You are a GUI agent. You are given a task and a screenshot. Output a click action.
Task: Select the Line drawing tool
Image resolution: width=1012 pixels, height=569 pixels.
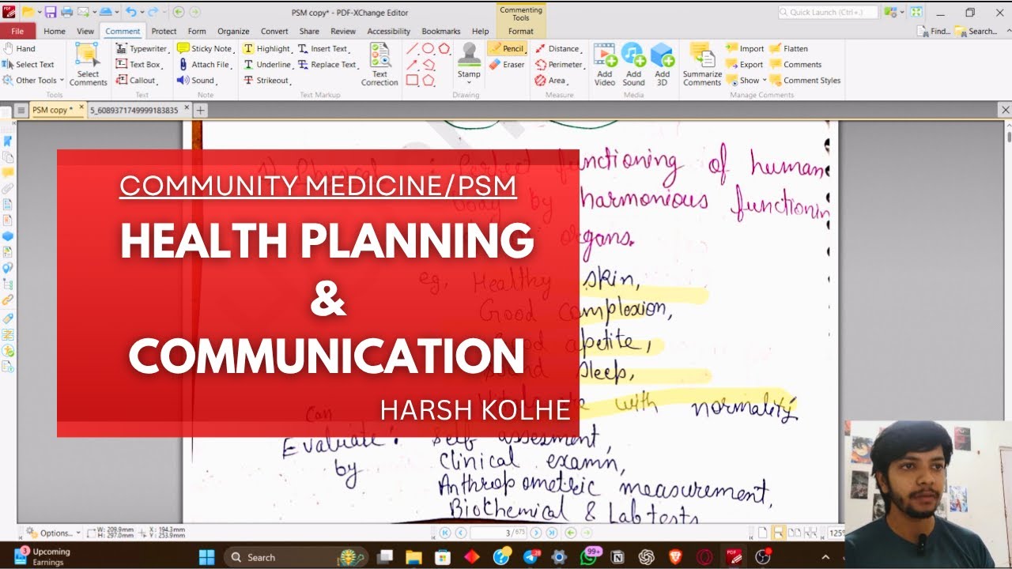[x=412, y=48]
